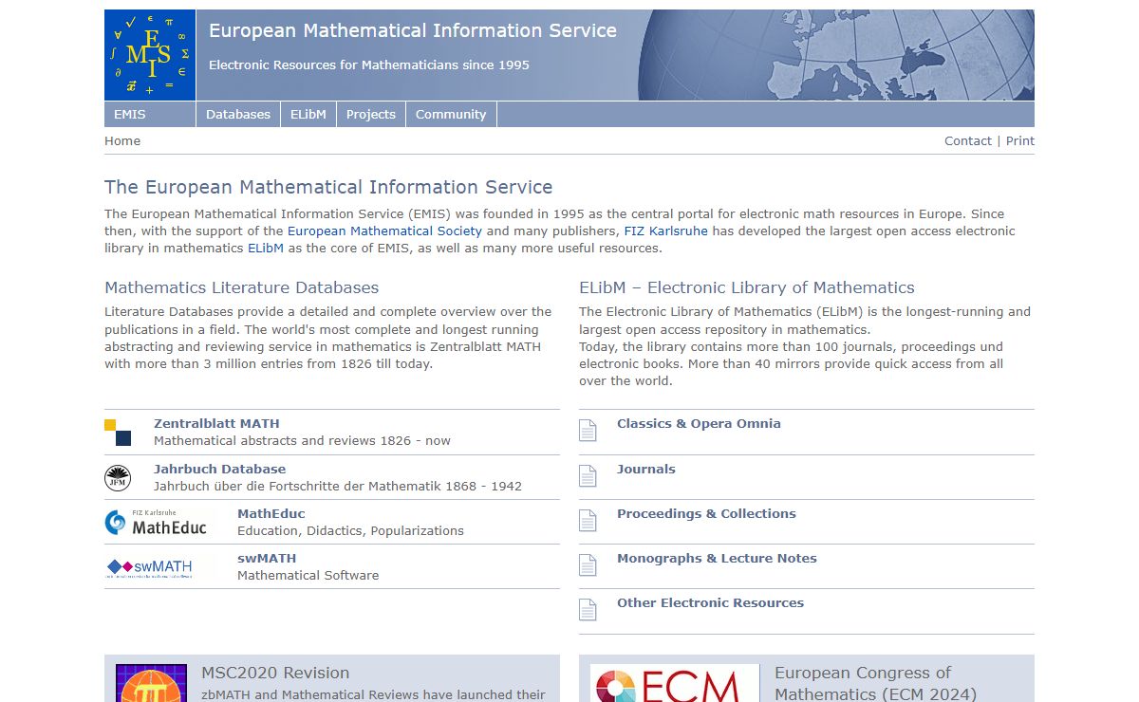Open the Contact link
The image size is (1139, 702).
click(968, 140)
